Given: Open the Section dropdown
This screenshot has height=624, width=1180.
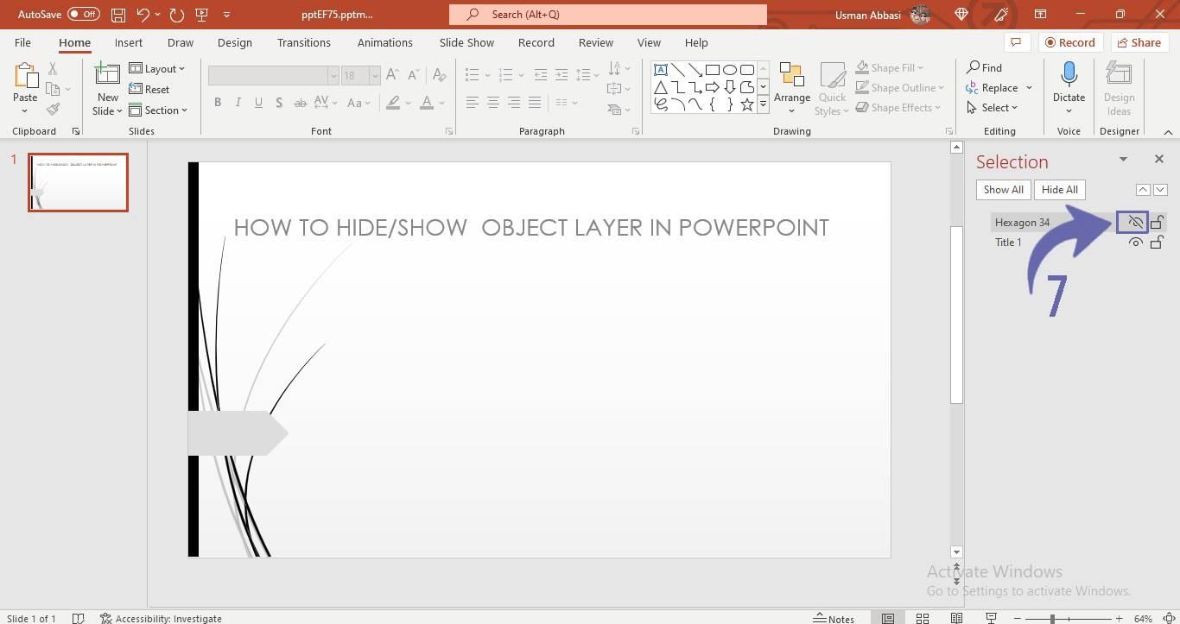Looking at the screenshot, I should (x=158, y=110).
